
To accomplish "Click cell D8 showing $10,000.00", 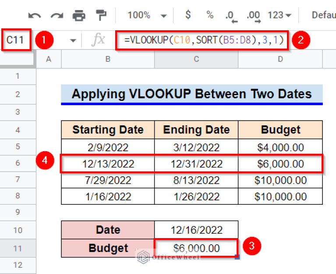I will coord(280,196).
